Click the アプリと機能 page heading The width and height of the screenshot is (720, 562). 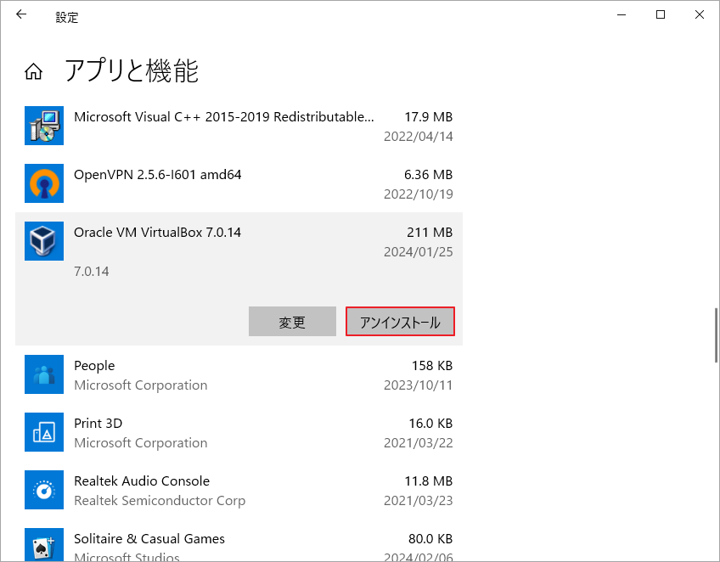[132, 71]
